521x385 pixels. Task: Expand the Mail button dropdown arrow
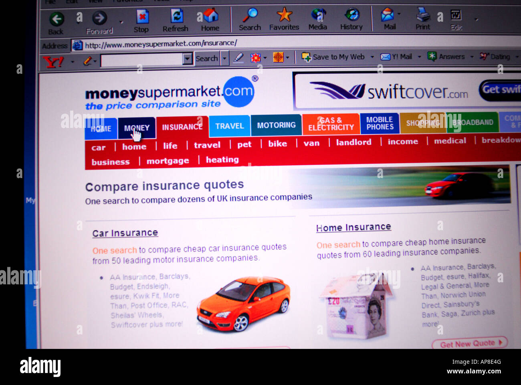pos(399,14)
